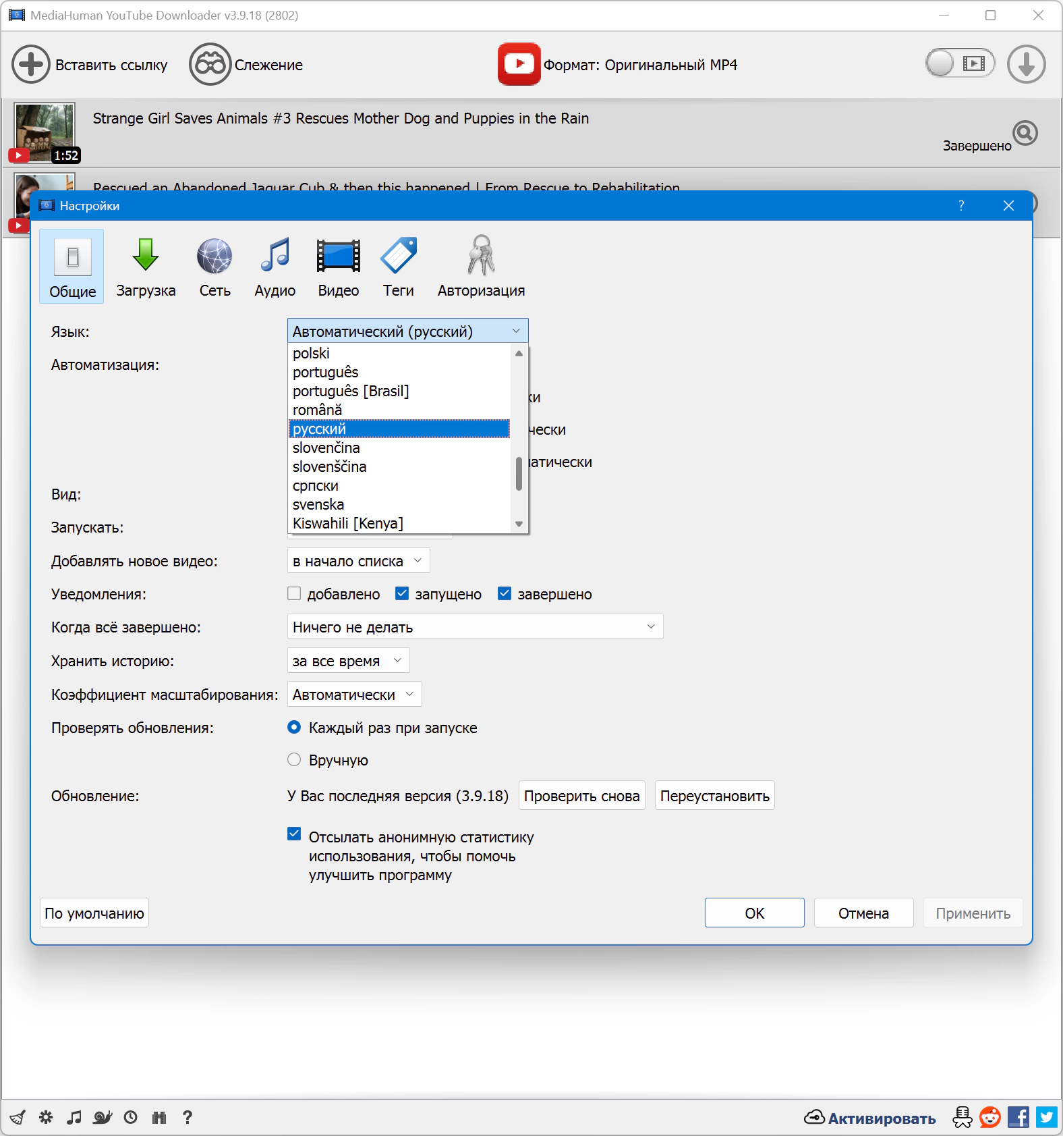
Task: Select the Вручную update radio button
Action: 294,760
